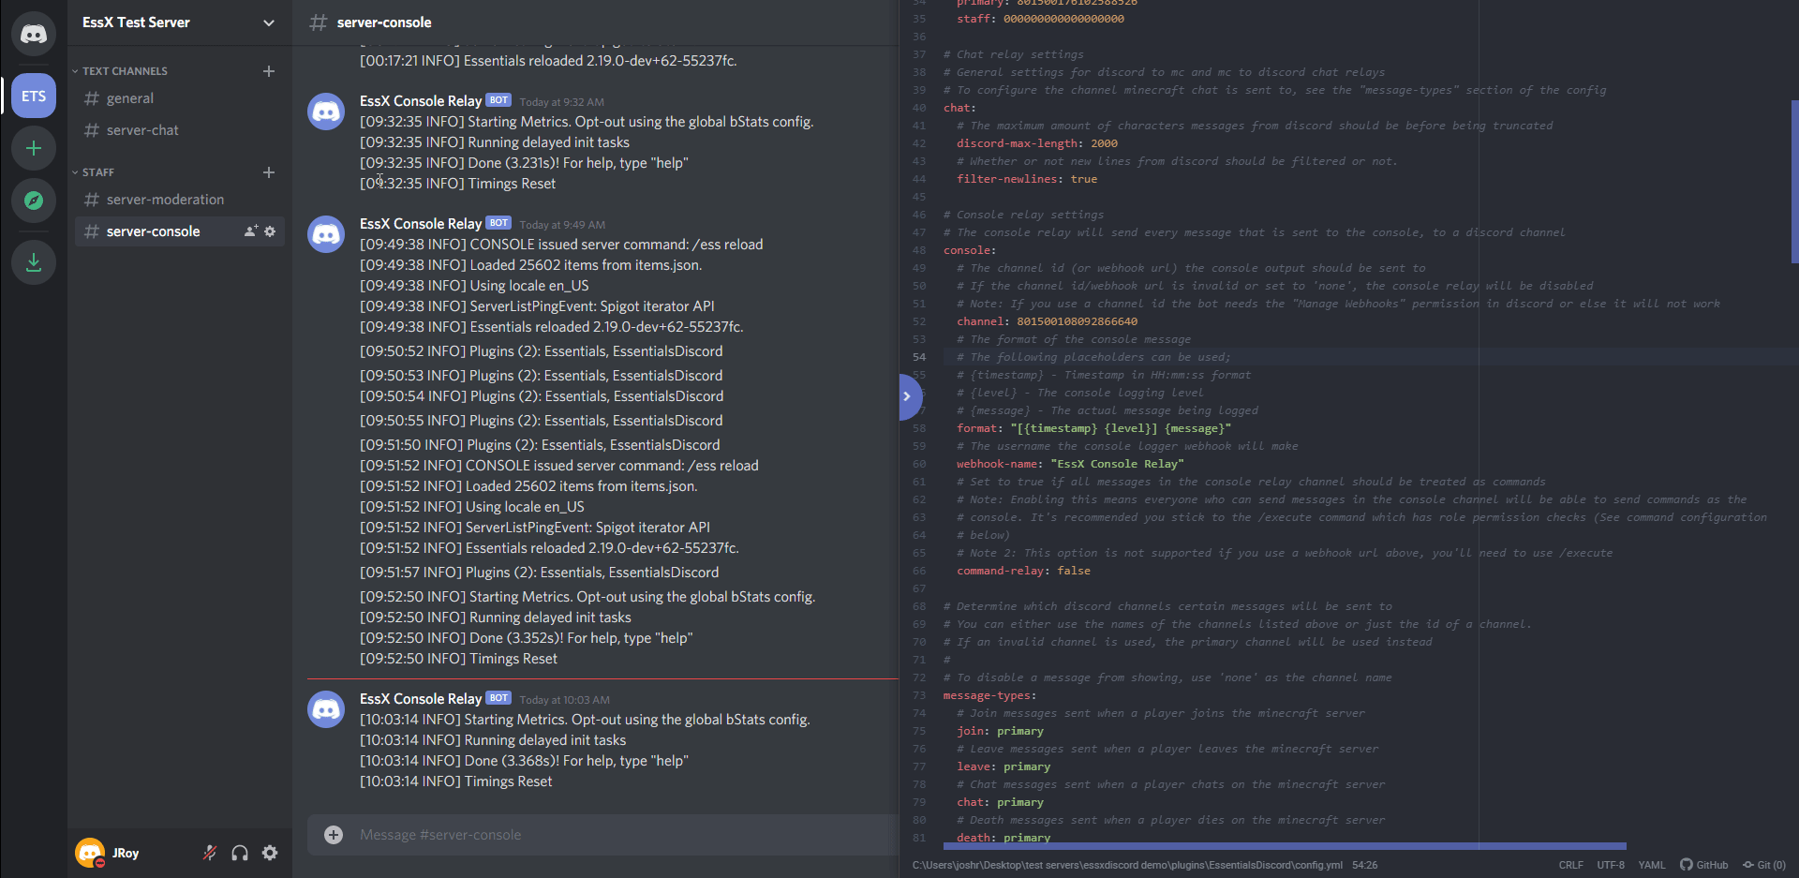Click attachment plus button in message box
Image resolution: width=1799 pixels, height=878 pixels.
(334, 835)
